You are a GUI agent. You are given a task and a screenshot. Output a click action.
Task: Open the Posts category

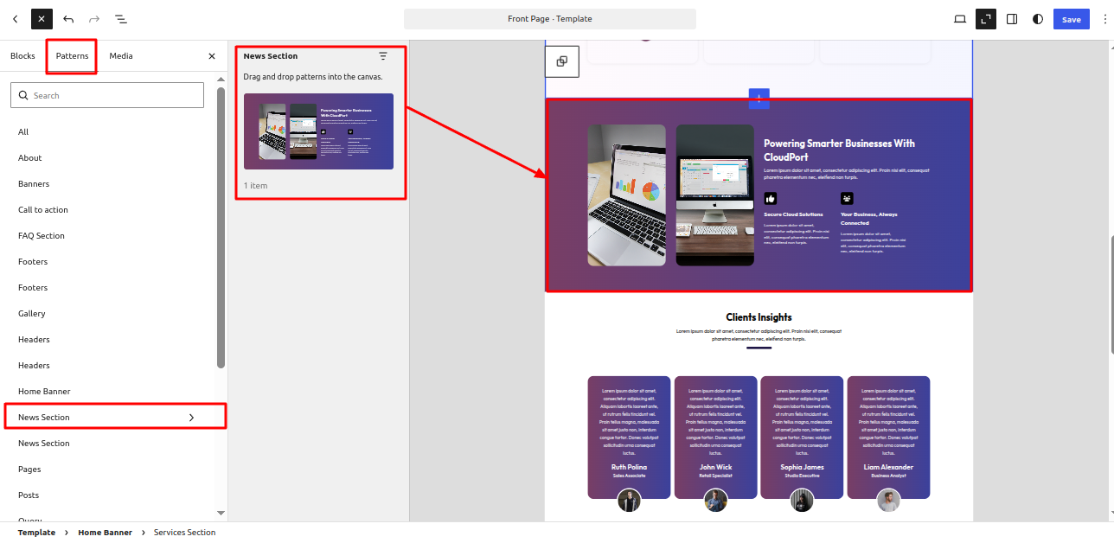29,495
